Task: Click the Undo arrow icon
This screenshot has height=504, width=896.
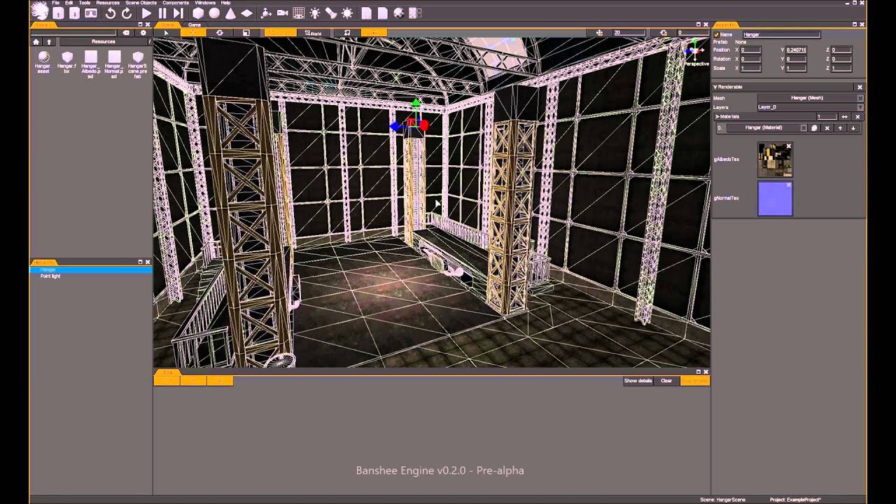Action: pyautogui.click(x=110, y=13)
